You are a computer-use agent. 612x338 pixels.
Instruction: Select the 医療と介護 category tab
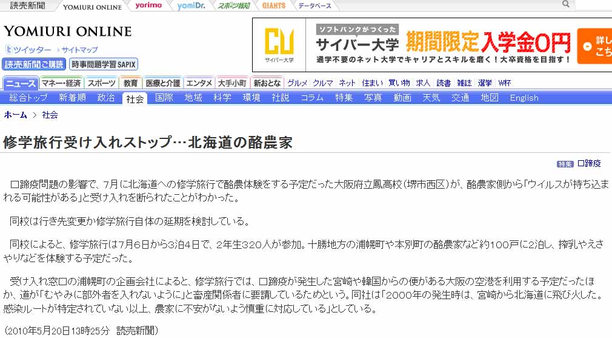(x=162, y=83)
